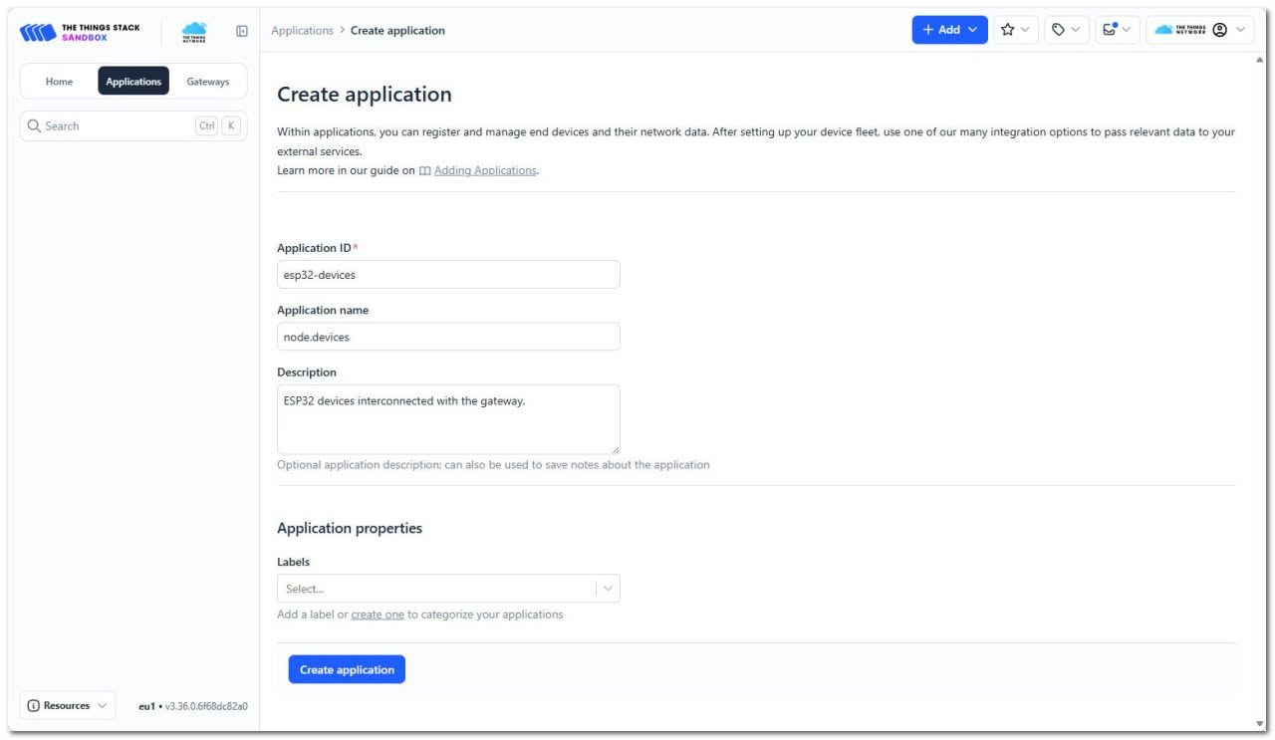Screen dimensions: 1275x740
Task: Switch to the Home tab
Action: pos(59,82)
